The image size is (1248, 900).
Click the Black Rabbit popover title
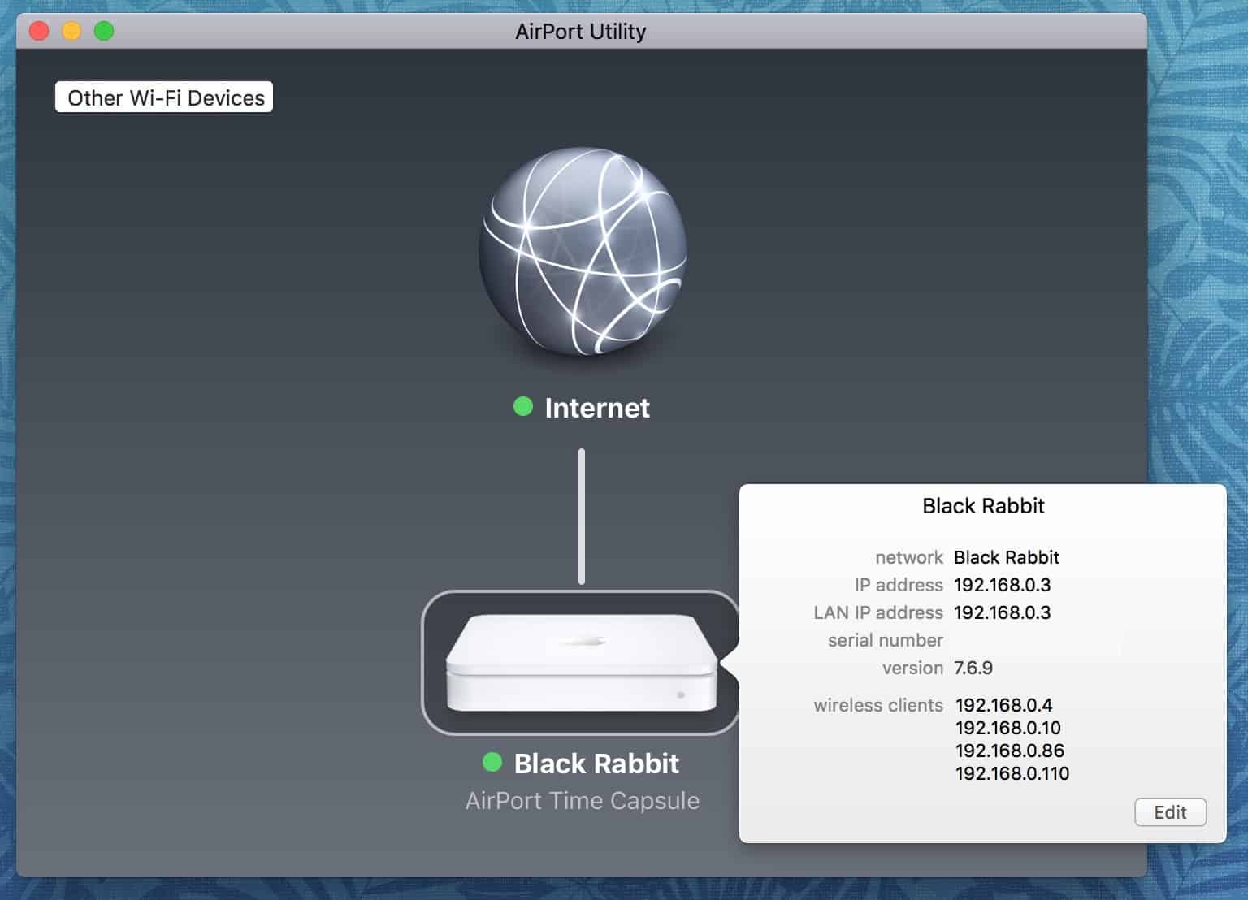(982, 506)
